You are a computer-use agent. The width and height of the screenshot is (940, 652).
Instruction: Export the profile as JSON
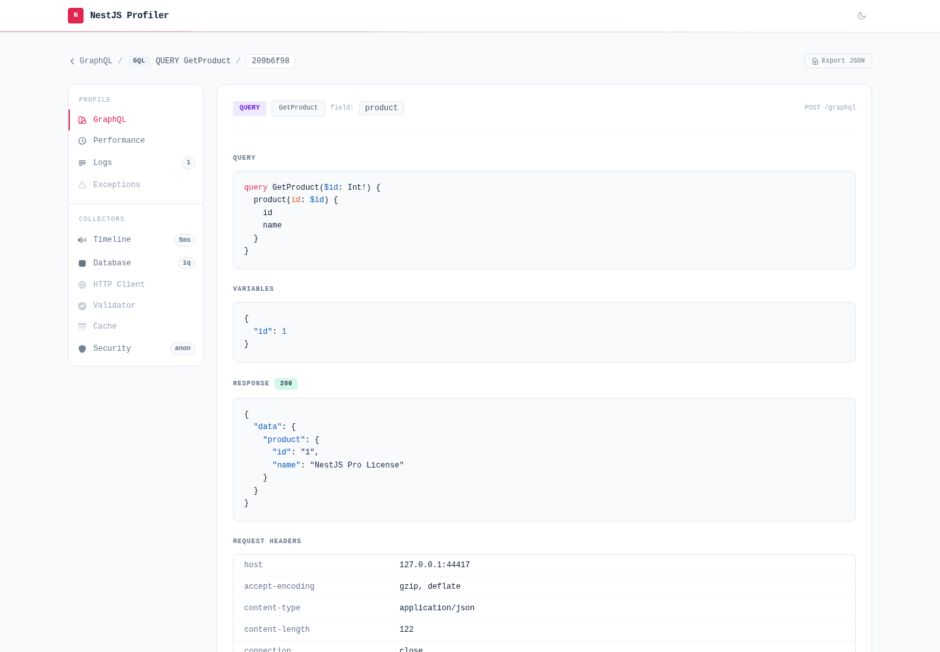tap(838, 61)
